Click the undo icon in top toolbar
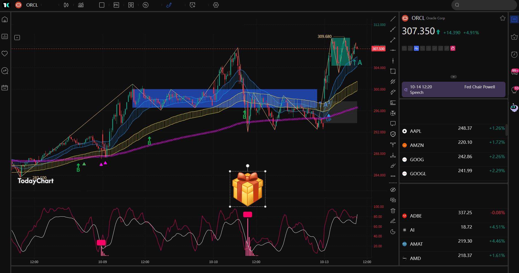This screenshot has height=273, width=519. pyautogui.click(x=146, y=5)
